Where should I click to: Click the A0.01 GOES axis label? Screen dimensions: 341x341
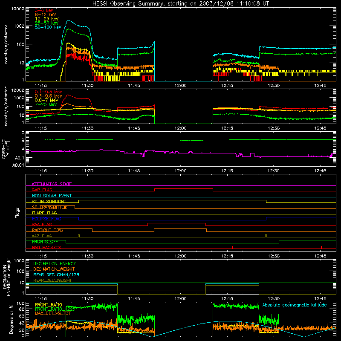click(18, 165)
